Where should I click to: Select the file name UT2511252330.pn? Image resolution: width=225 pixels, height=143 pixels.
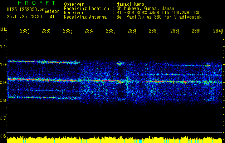click(x=25, y=10)
